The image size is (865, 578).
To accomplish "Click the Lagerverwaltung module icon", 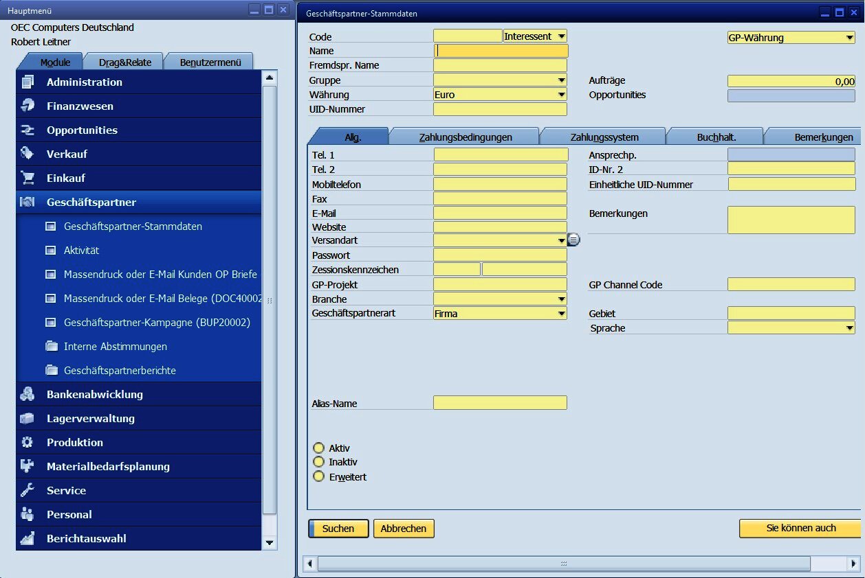I will (x=28, y=418).
